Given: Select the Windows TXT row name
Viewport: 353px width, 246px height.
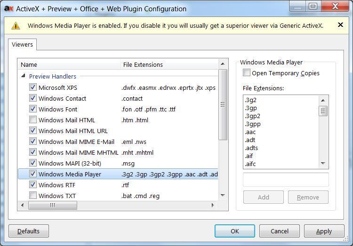Looking at the screenshot, I should 57,196.
